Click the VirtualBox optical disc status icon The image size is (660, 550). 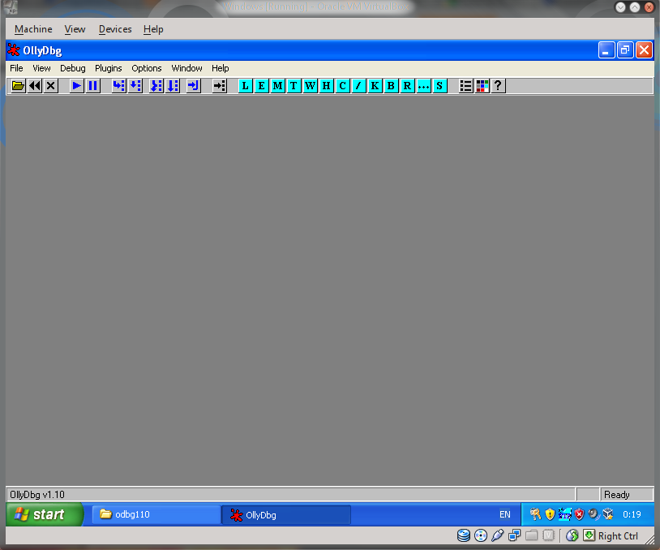pos(481,535)
